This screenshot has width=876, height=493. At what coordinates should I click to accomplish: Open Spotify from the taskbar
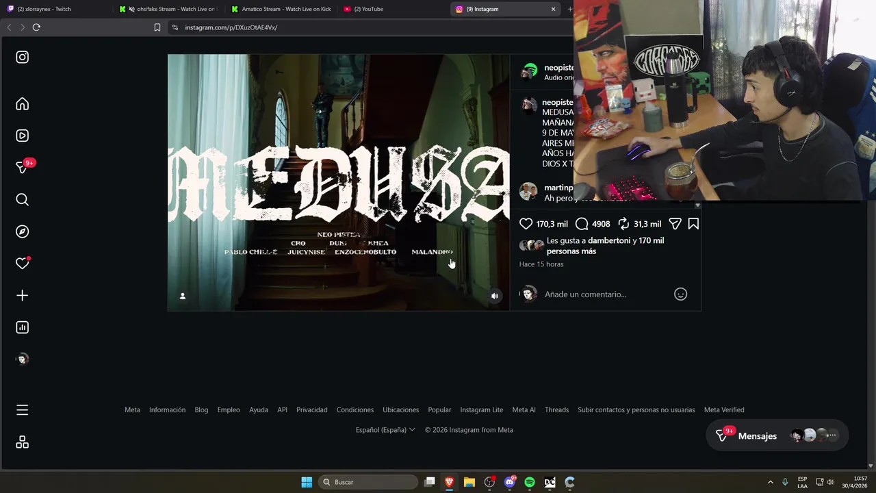pos(530,482)
